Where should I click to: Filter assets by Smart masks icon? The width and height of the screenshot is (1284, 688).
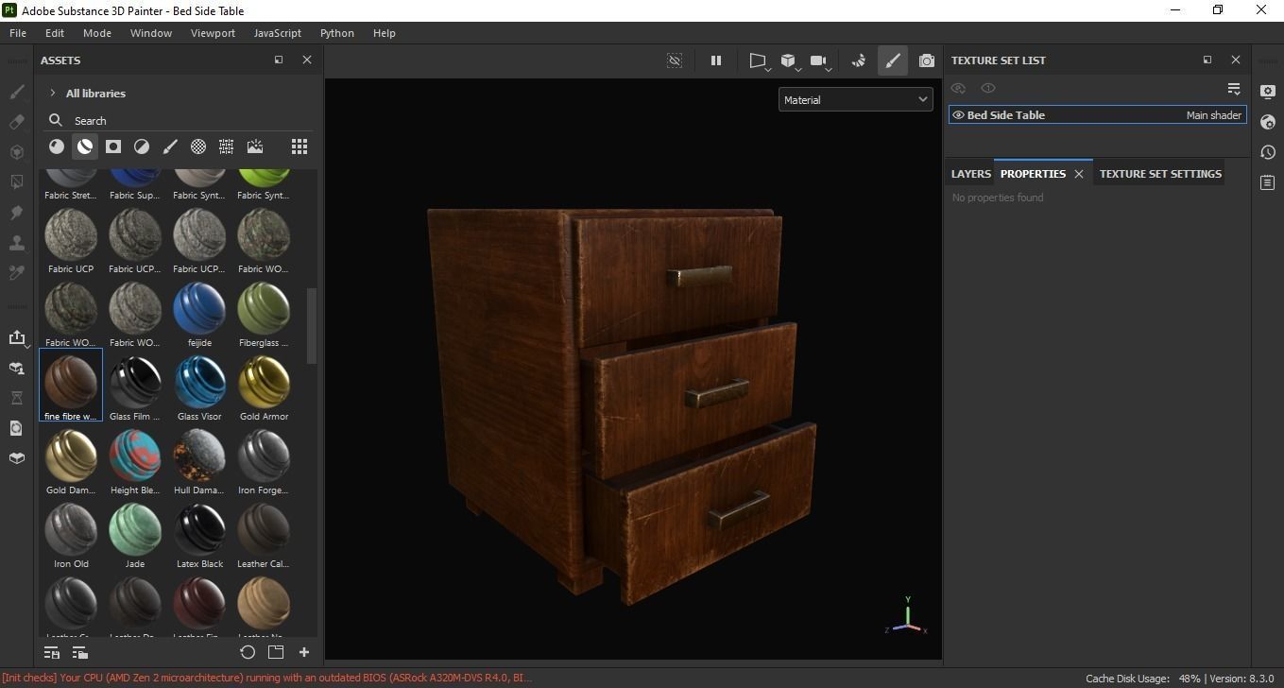pyautogui.click(x=113, y=146)
